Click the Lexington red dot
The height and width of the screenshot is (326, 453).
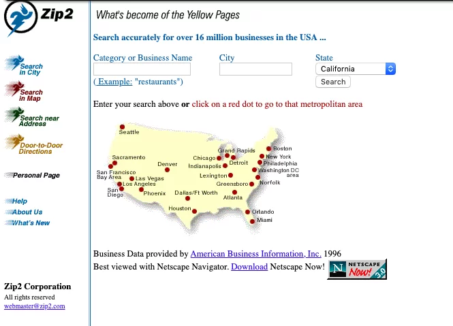[x=230, y=176]
